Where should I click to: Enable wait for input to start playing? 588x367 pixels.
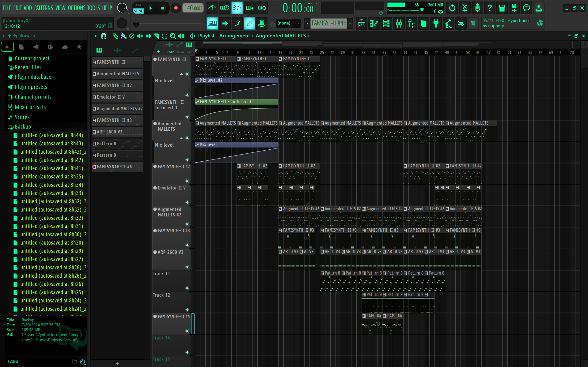click(225, 8)
